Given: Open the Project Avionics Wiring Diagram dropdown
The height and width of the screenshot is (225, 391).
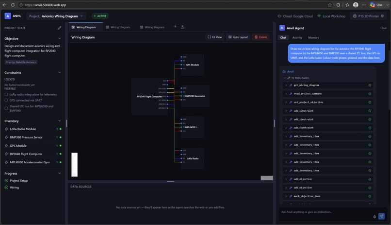Looking at the screenshot, I should pyautogui.click(x=56, y=16).
